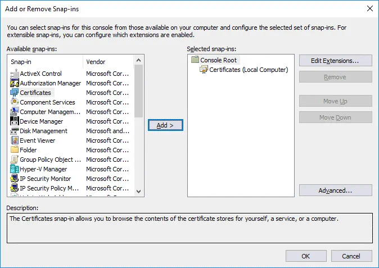Select Certificates (Local Computer) node
The width and height of the screenshot is (379, 268).
(x=248, y=70)
